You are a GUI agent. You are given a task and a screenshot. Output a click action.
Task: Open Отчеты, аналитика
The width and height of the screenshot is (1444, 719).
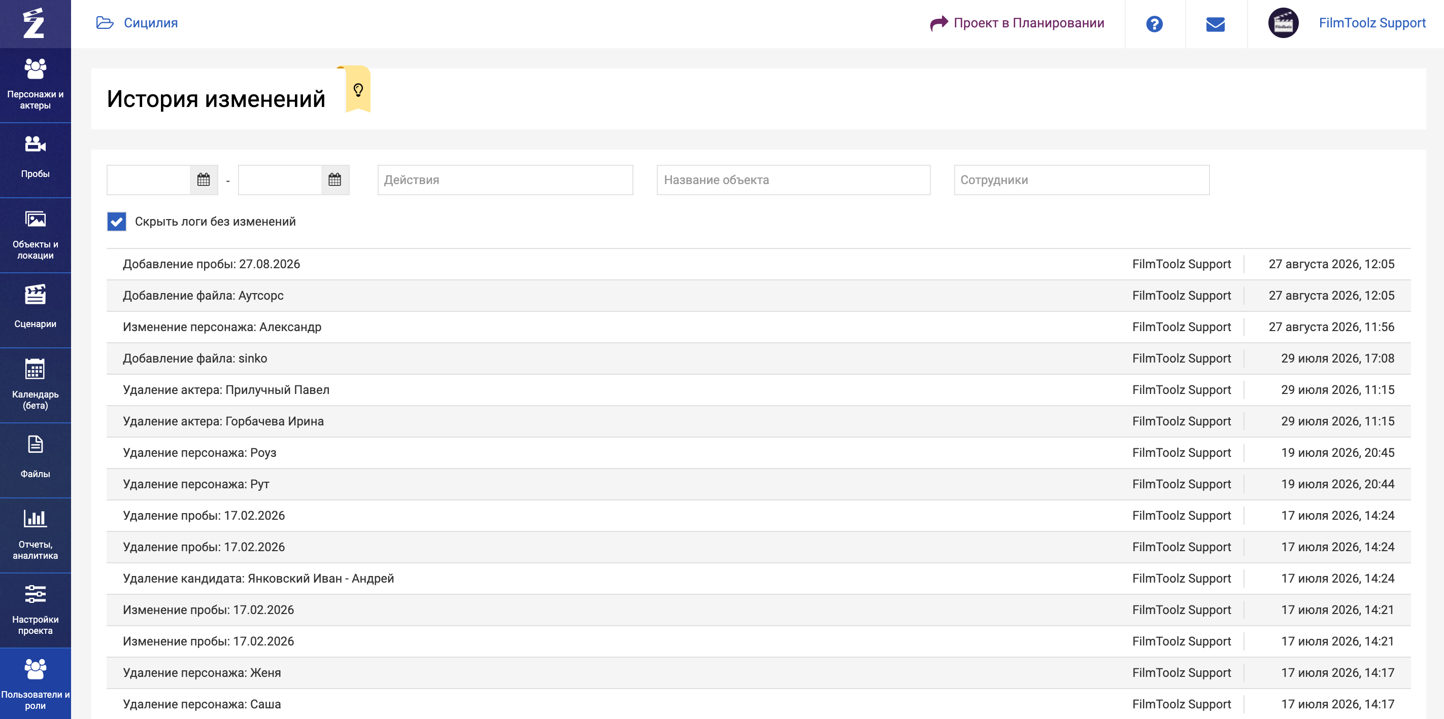tap(36, 535)
